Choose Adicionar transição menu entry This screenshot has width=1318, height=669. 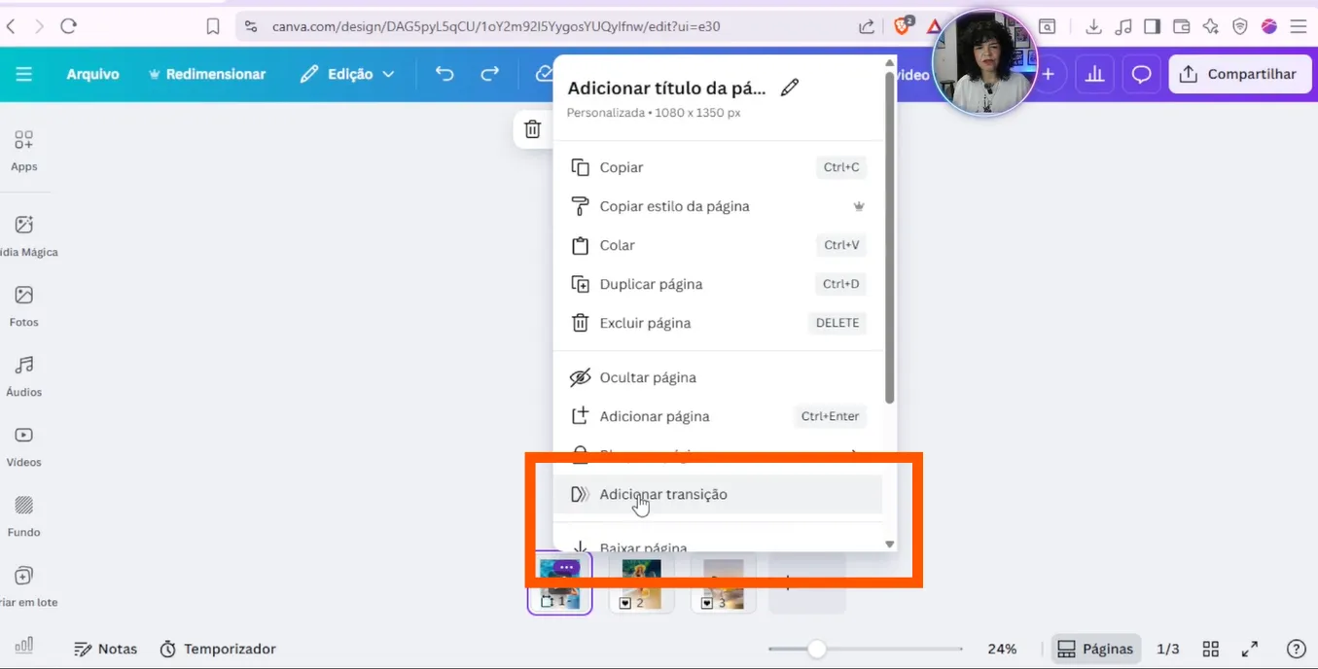point(663,494)
